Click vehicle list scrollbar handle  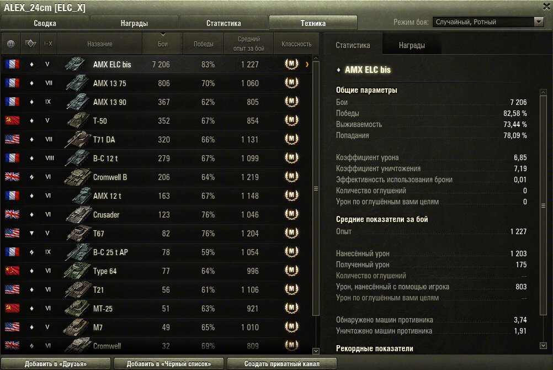[316, 188]
